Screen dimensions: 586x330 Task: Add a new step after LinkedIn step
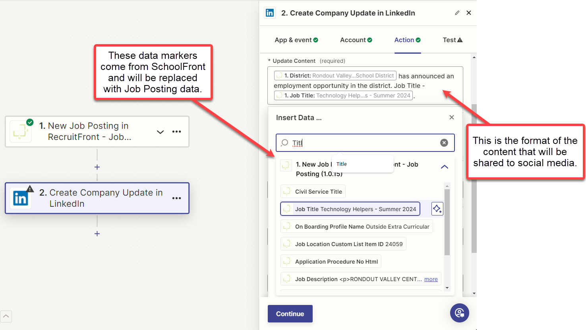tap(97, 233)
